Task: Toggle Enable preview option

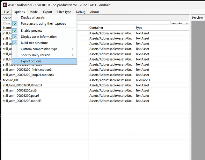Action: 44,31
